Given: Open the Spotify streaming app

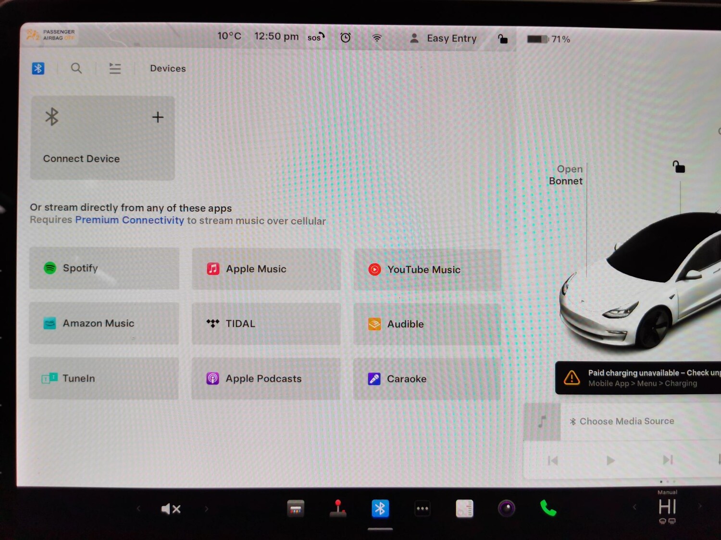Looking at the screenshot, I should coord(104,268).
